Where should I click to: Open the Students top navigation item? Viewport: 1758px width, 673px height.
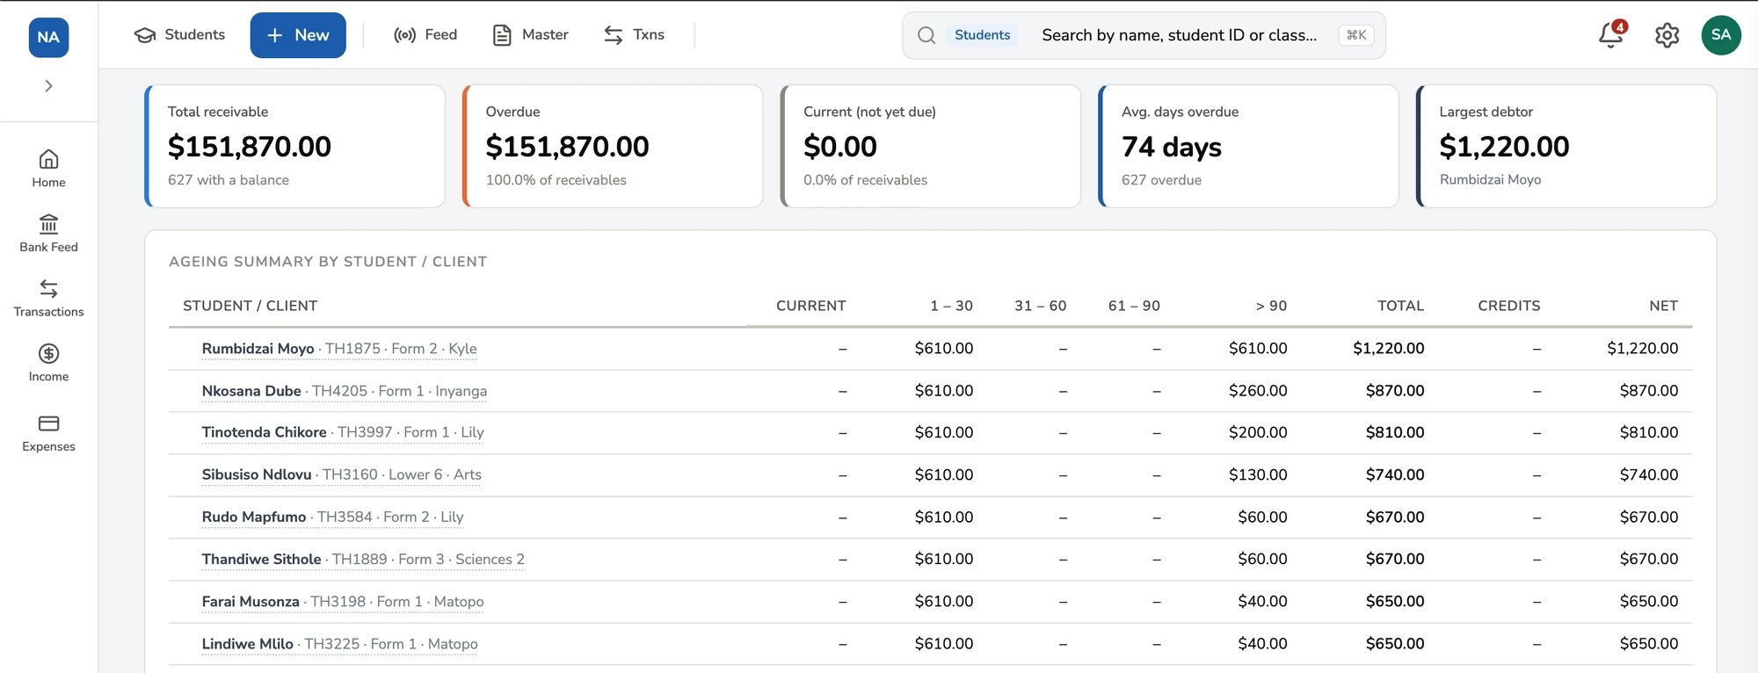[x=179, y=35]
